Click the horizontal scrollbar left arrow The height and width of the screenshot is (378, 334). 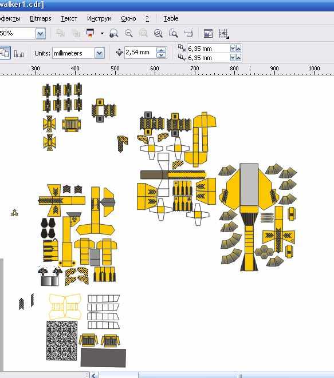pyautogui.click(x=94, y=375)
